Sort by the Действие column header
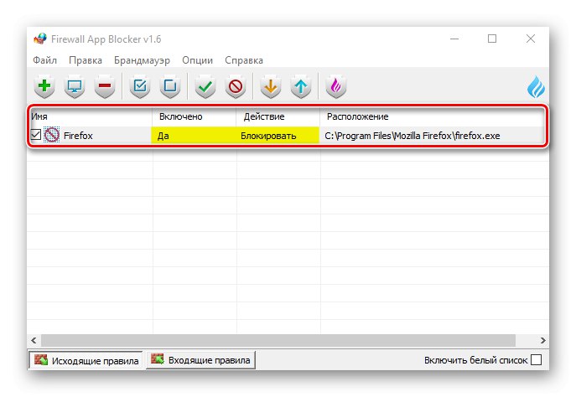 [x=278, y=116]
